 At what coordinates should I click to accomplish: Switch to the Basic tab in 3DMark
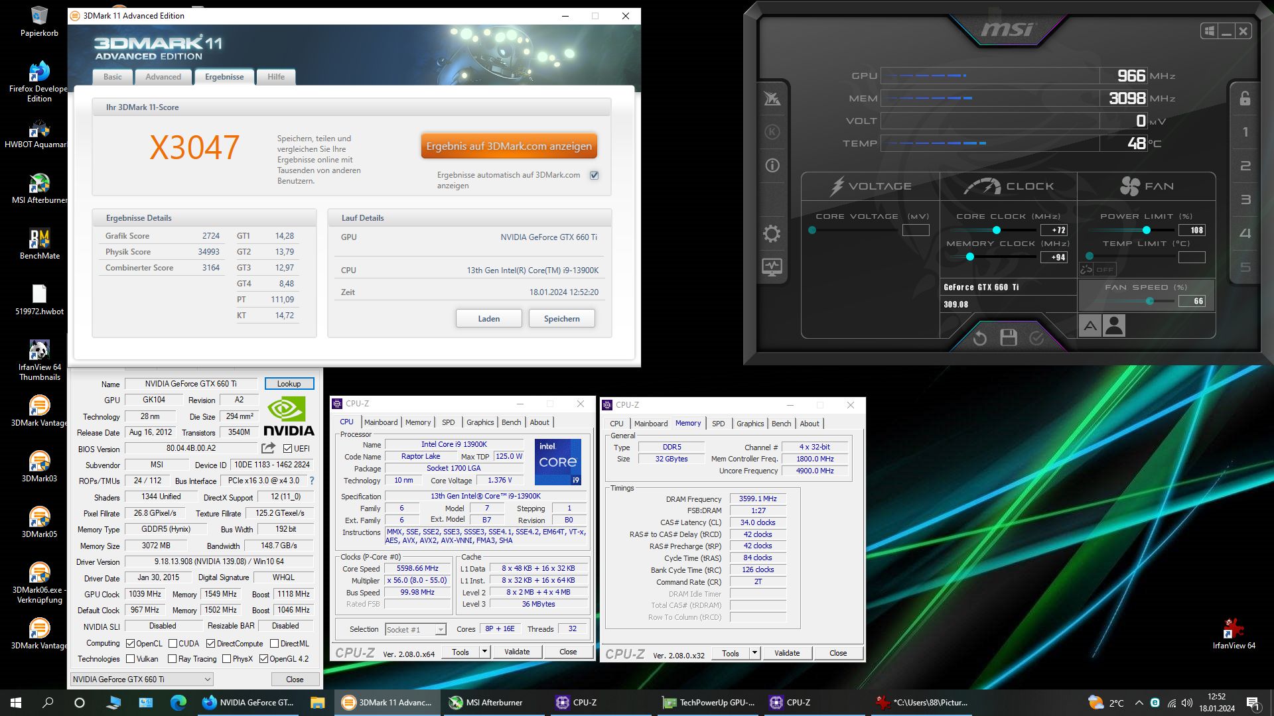tap(113, 77)
